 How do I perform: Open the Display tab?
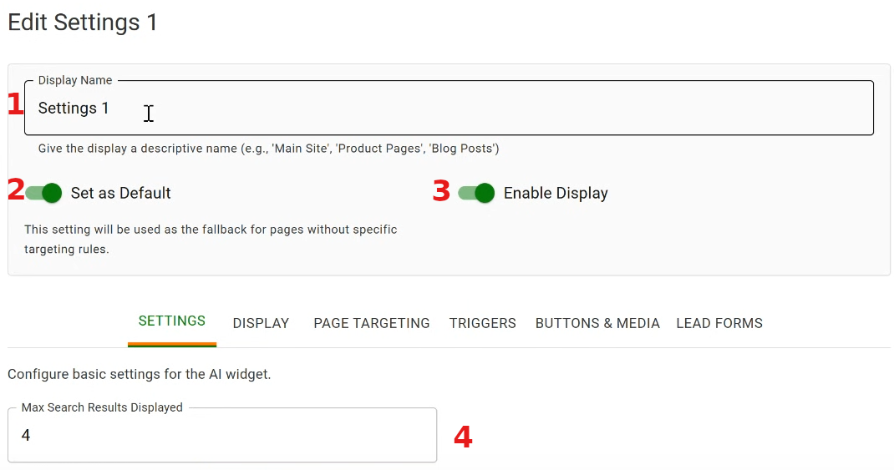pyautogui.click(x=261, y=323)
